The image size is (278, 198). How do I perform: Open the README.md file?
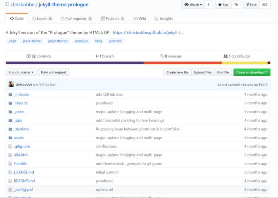[x=24, y=181]
